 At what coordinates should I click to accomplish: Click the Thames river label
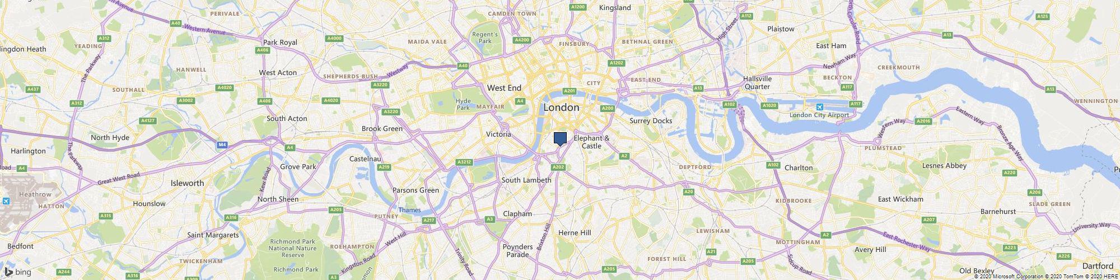coord(409,210)
